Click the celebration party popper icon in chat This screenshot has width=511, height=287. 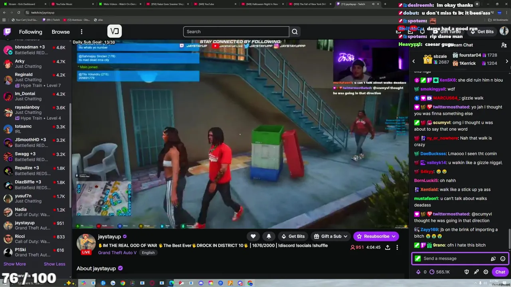point(493,259)
